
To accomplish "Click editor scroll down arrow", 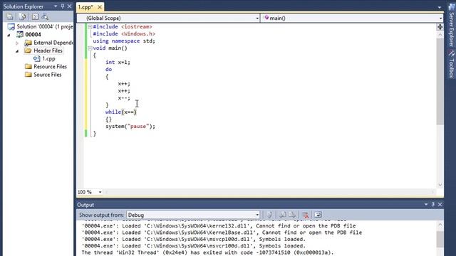I will [440, 185].
